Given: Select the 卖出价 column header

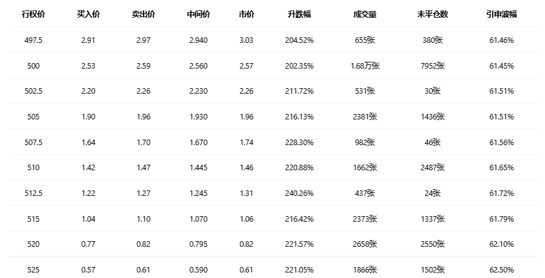Looking at the screenshot, I should tap(143, 14).
